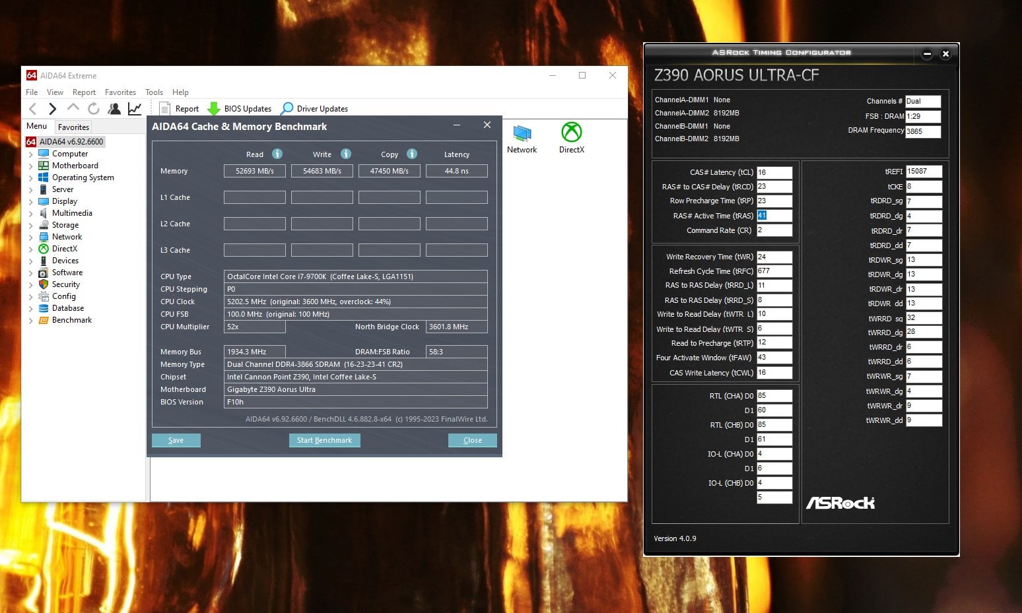The height and width of the screenshot is (613, 1022).
Task: Minimize the Cache & Memory Benchmark dialog
Action: click(x=457, y=125)
